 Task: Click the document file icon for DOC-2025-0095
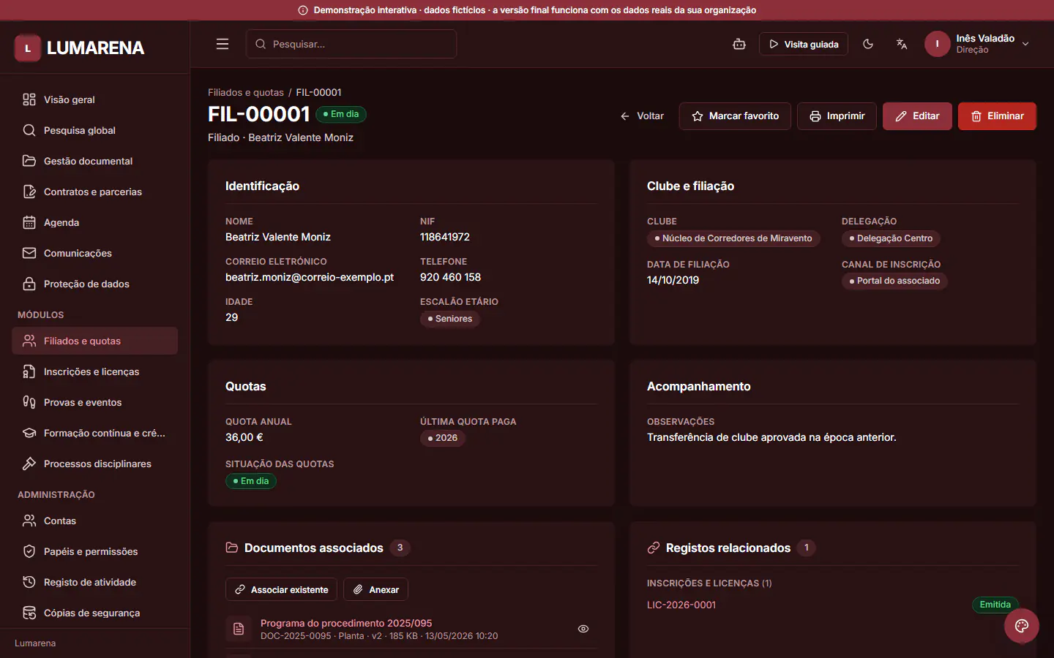click(239, 629)
